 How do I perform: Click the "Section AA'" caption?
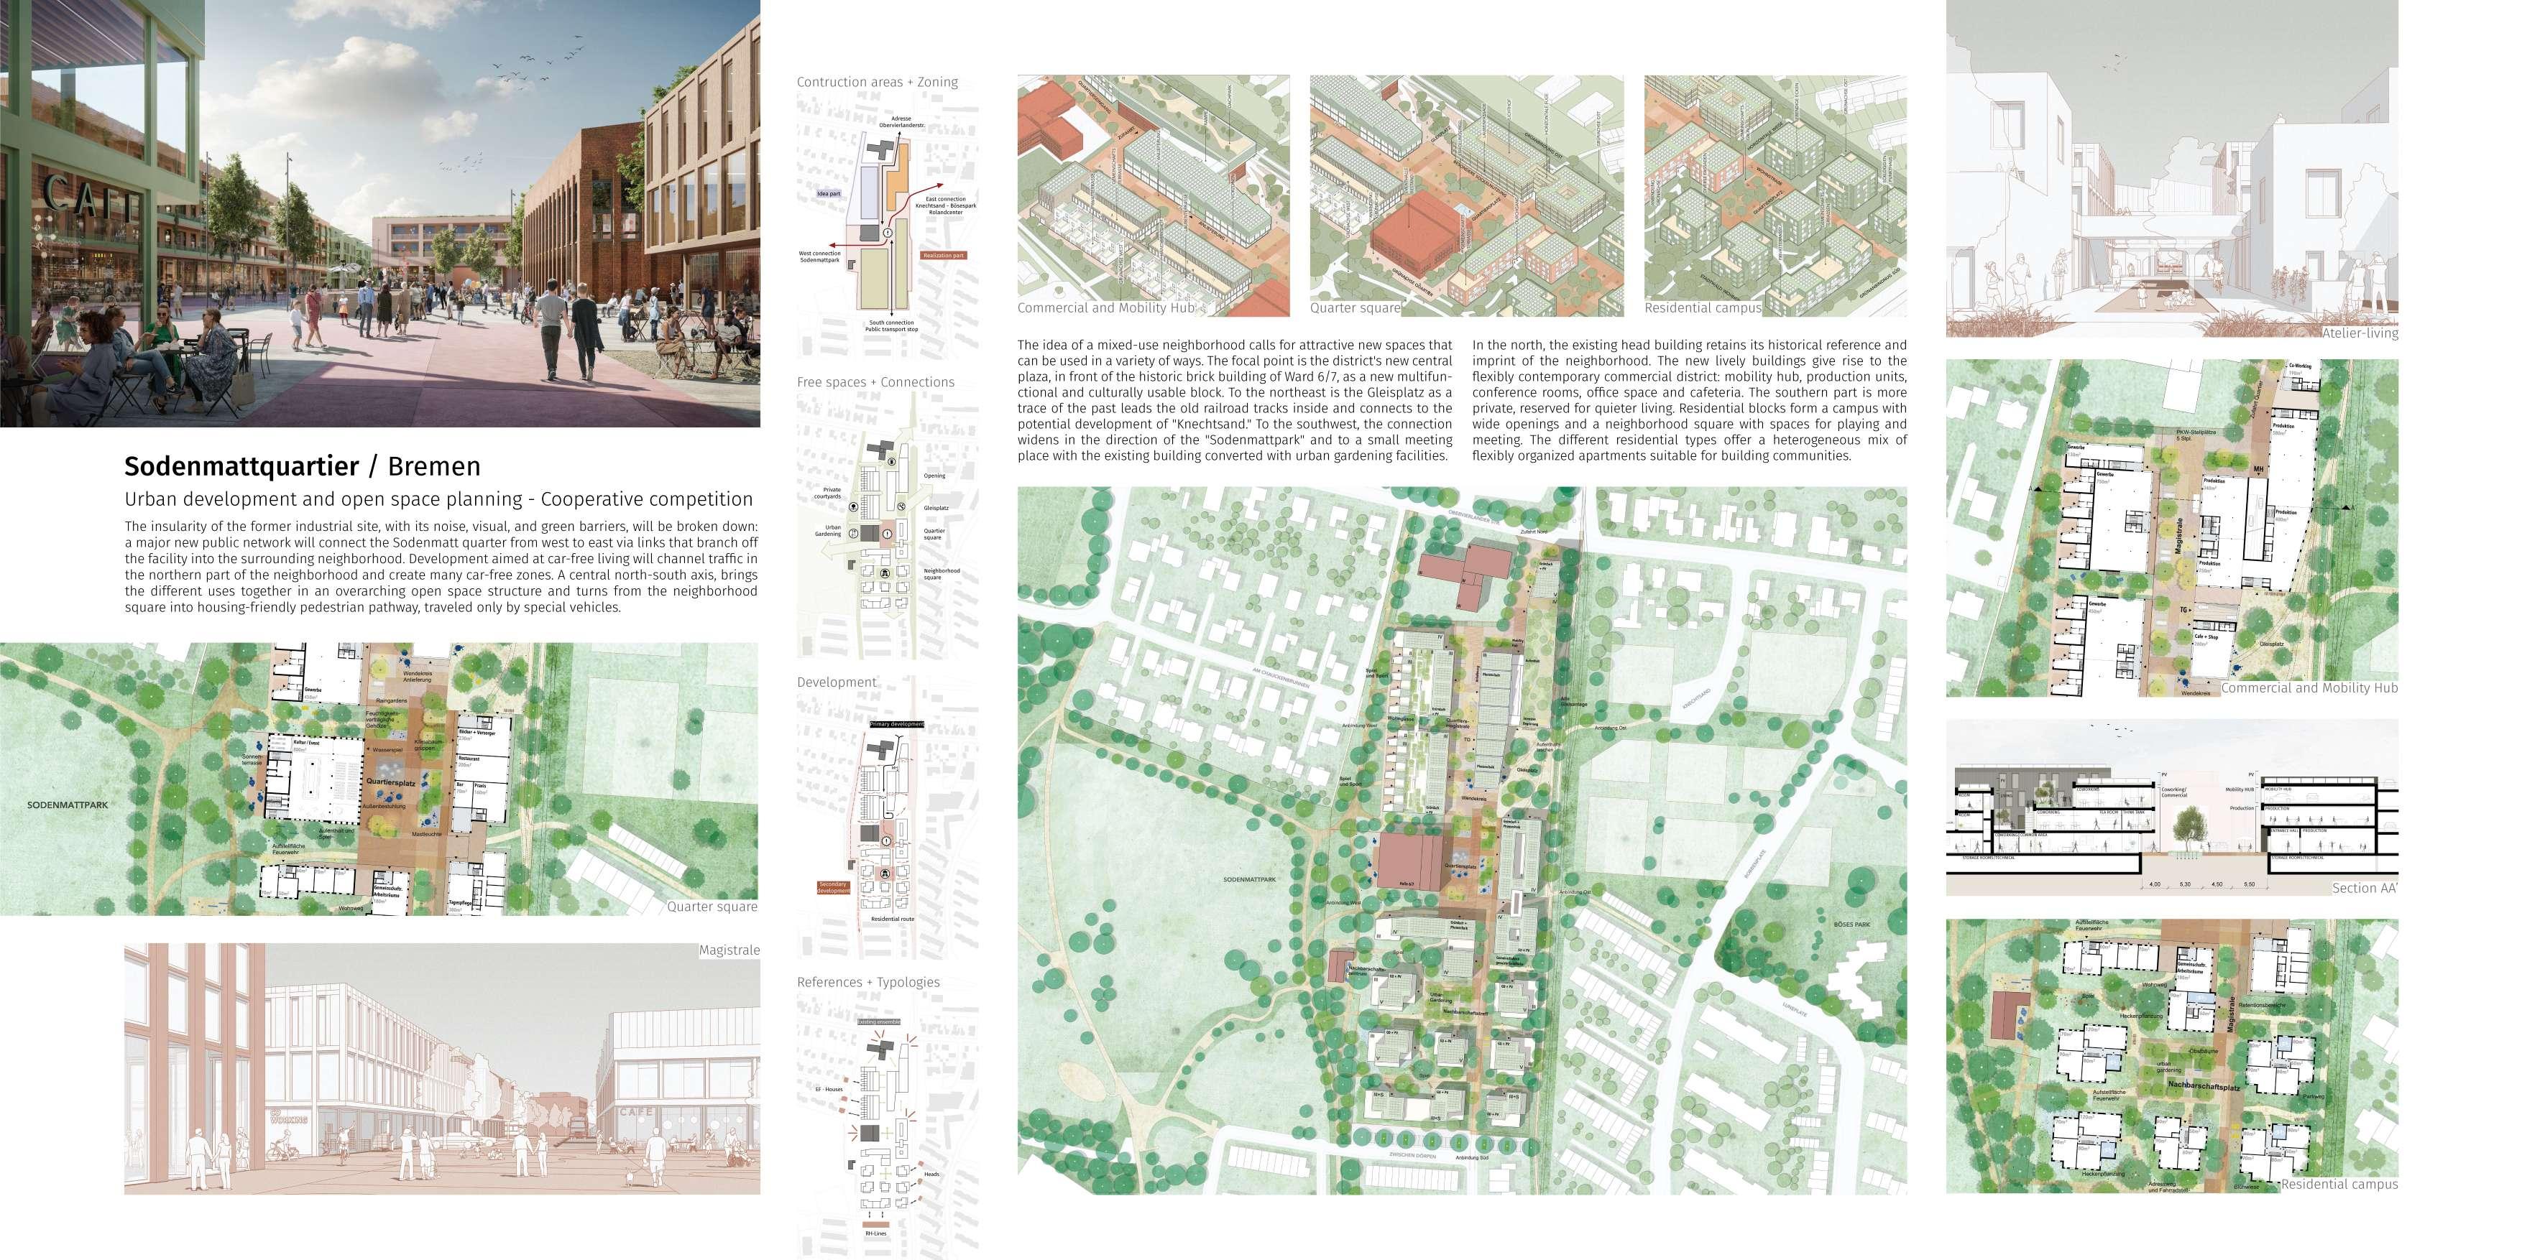(x=2365, y=887)
